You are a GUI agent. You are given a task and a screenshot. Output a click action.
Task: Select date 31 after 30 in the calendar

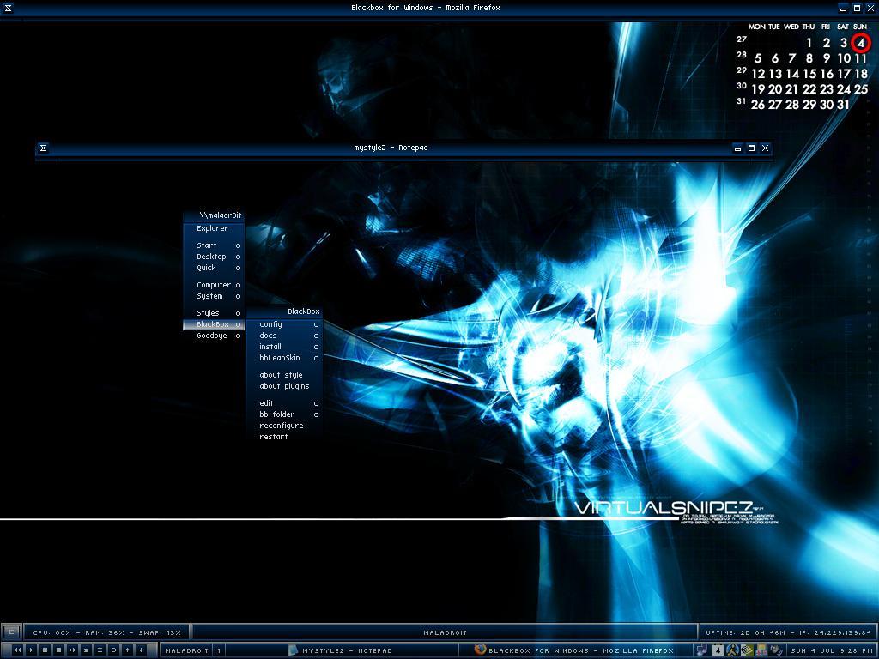(843, 105)
